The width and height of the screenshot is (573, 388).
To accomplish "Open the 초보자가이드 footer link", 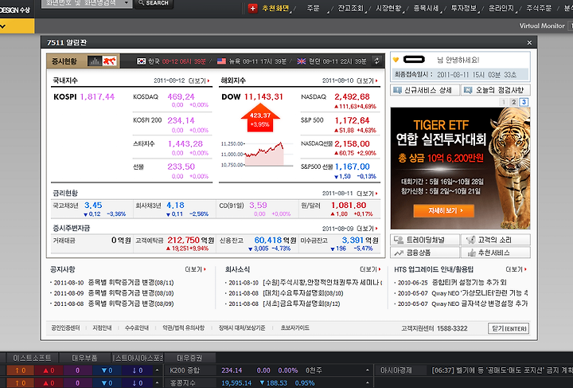I will pos(295,328).
